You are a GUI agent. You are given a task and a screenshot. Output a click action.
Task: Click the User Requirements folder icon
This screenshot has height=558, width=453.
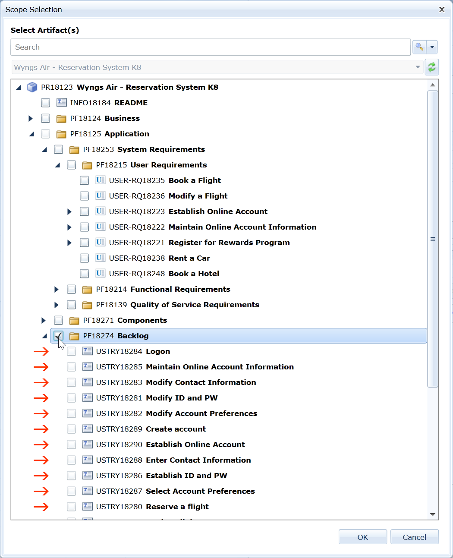(x=88, y=165)
